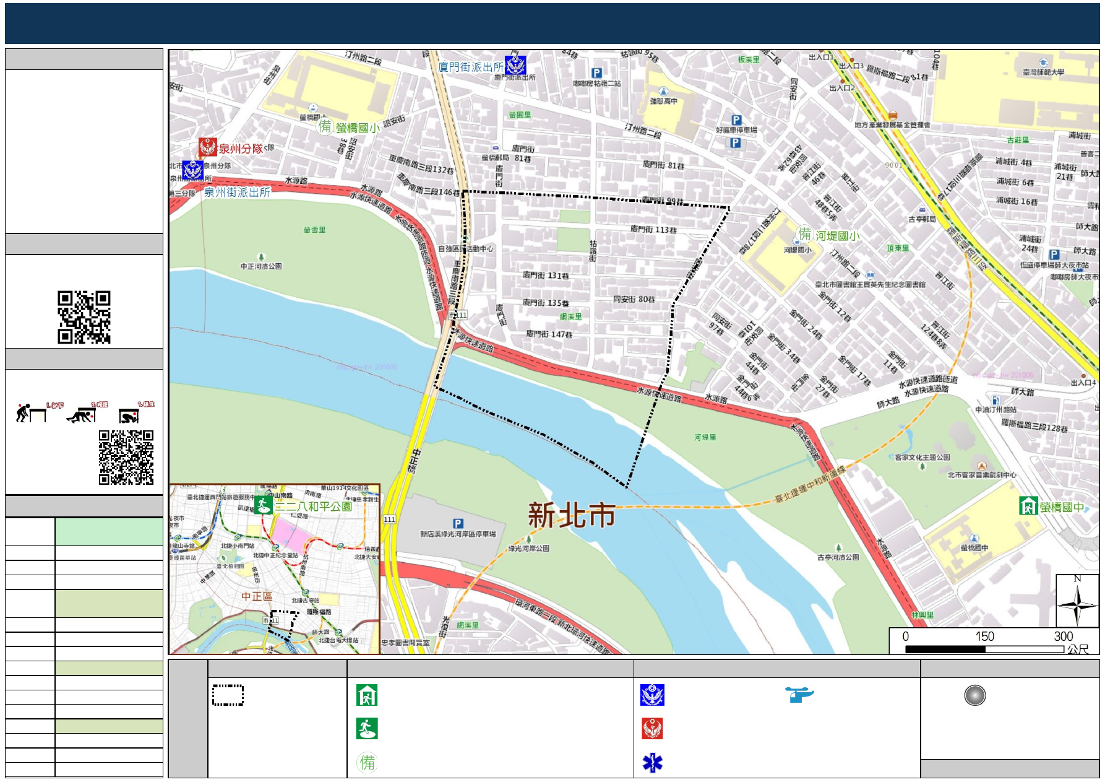Click the 出入口4 station exit label
This screenshot has width=1105, height=782.
coord(1083,383)
